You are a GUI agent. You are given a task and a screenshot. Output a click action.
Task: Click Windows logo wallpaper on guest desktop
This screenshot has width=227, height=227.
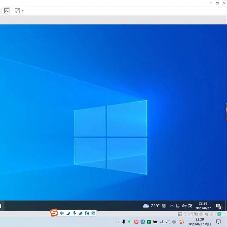point(111,137)
